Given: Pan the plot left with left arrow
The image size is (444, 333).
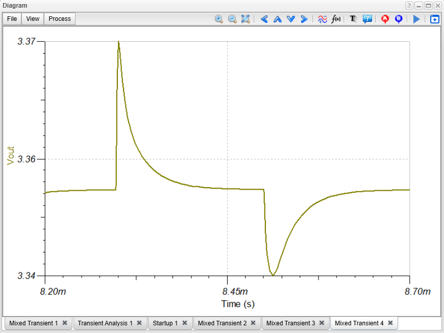Looking at the screenshot, I should [264, 19].
